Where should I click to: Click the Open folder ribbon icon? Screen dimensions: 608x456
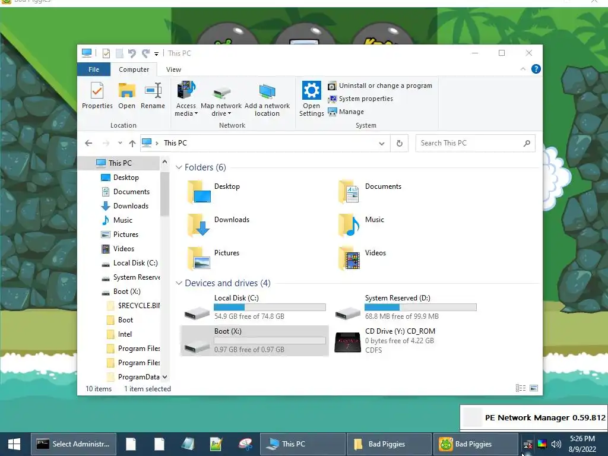tap(127, 96)
